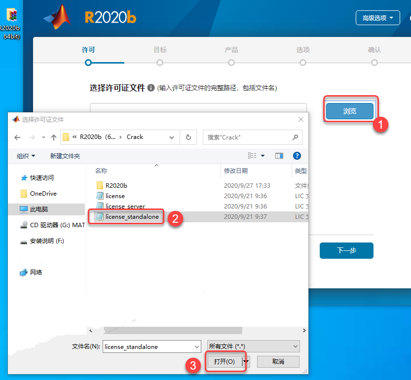Close the 选择许可证文件 dialog
Viewport: 411px width, 380px height.
301,119
